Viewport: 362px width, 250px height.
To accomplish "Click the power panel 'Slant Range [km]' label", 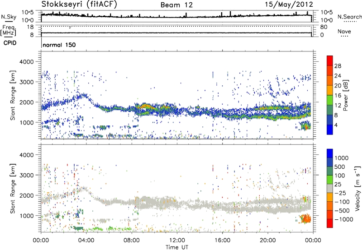I will [13, 95].
